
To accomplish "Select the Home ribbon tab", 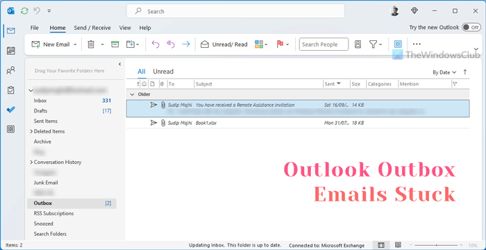I will tap(58, 28).
